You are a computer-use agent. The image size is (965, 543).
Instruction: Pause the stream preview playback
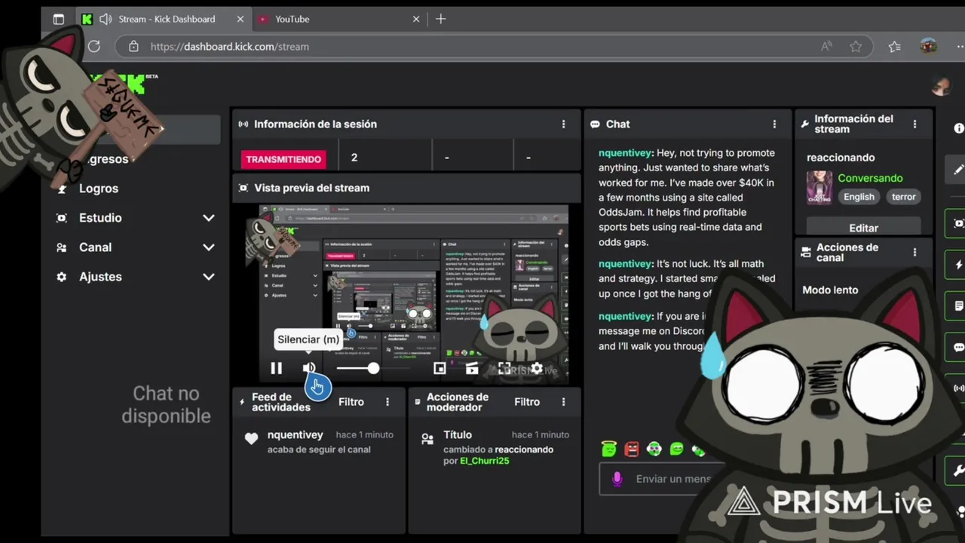pyautogui.click(x=276, y=368)
